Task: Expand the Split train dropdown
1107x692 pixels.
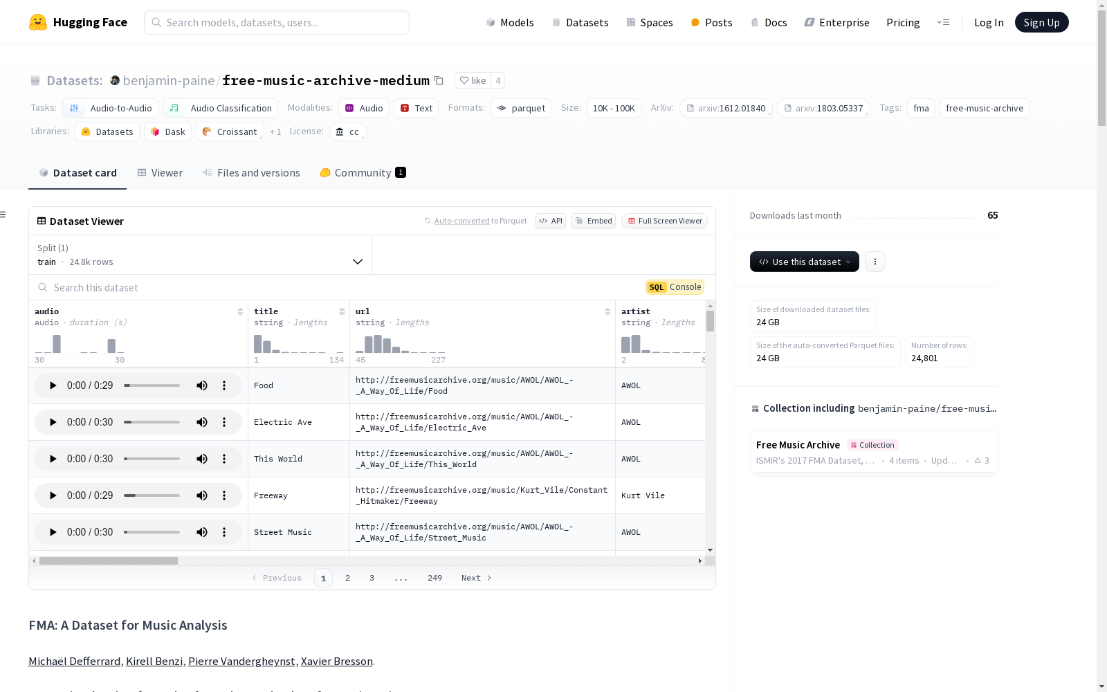Action: [x=200, y=255]
